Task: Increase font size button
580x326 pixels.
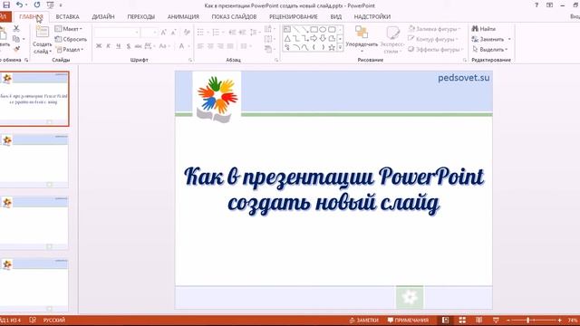Action: 164,33
